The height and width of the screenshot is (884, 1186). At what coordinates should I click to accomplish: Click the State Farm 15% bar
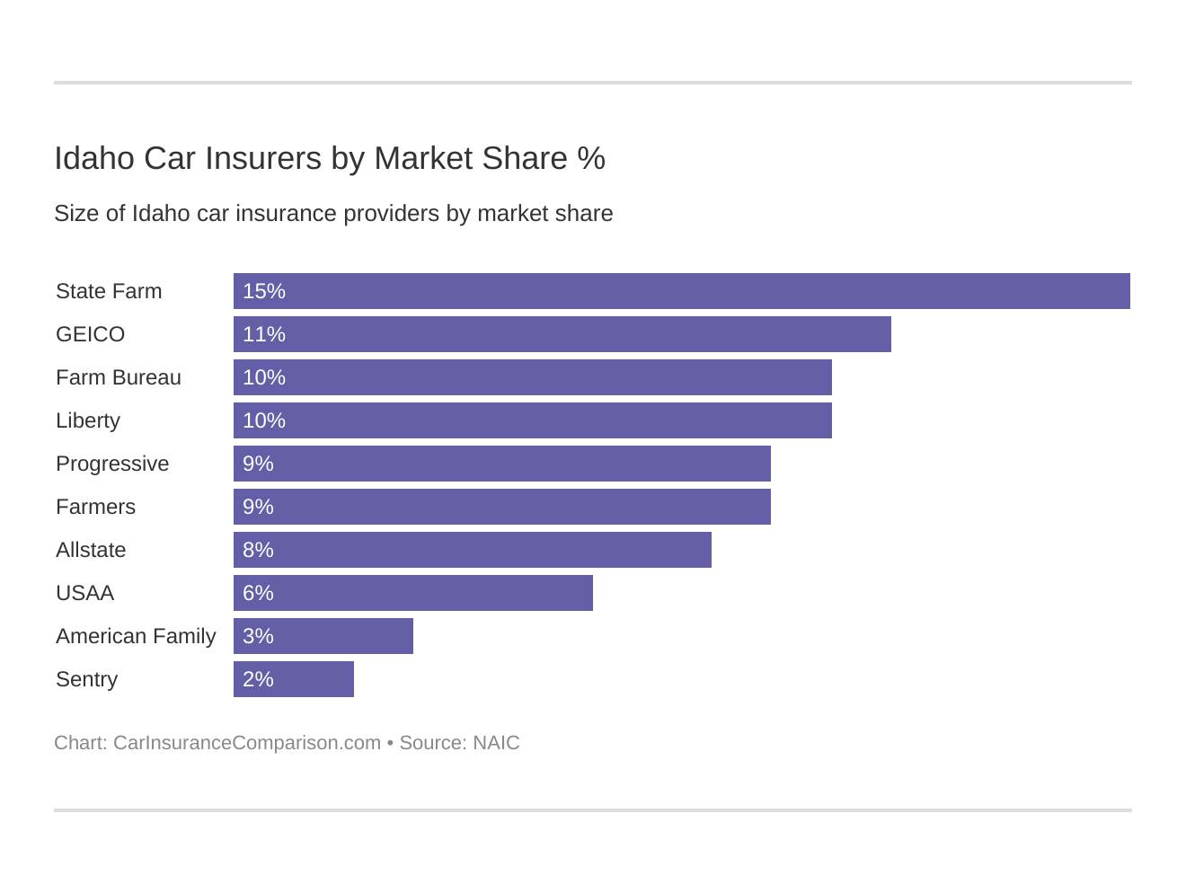(681, 291)
